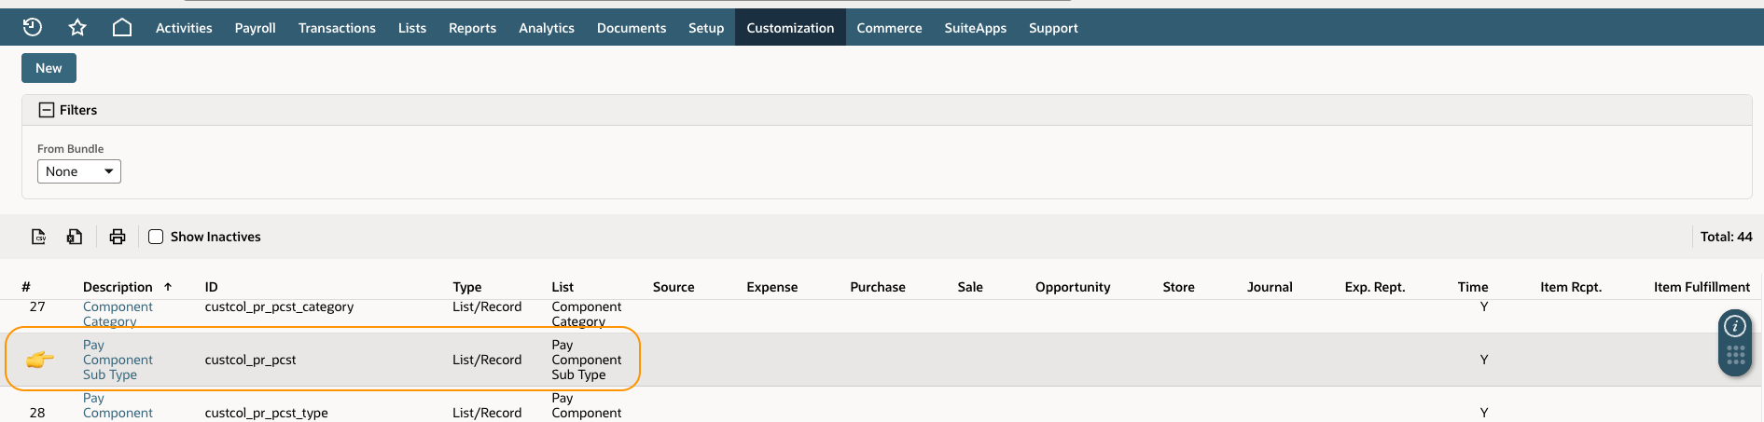Open the Transactions menu

(337, 28)
